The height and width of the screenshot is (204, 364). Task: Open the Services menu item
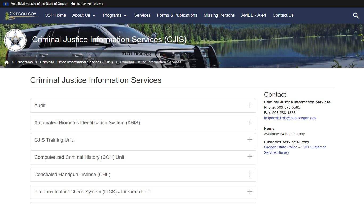point(142,15)
